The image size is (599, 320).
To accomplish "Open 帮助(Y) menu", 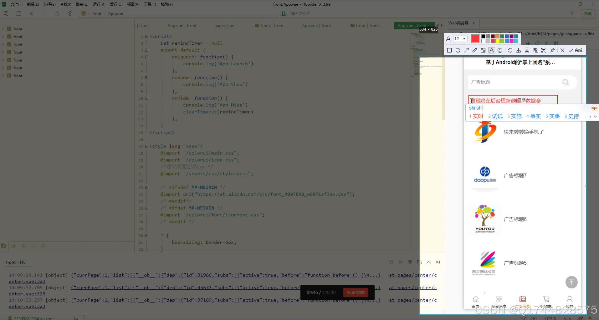I will tap(166, 4).
